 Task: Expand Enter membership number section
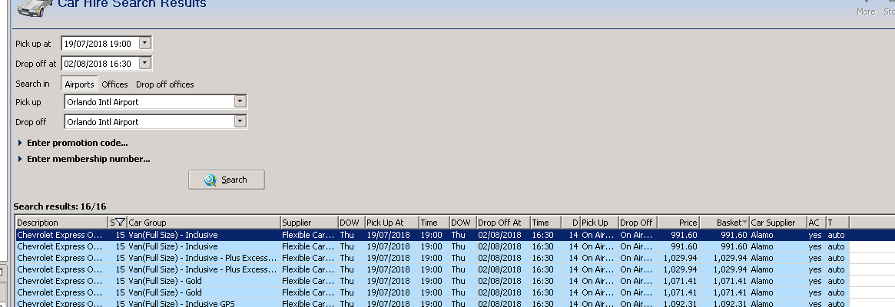(x=84, y=159)
